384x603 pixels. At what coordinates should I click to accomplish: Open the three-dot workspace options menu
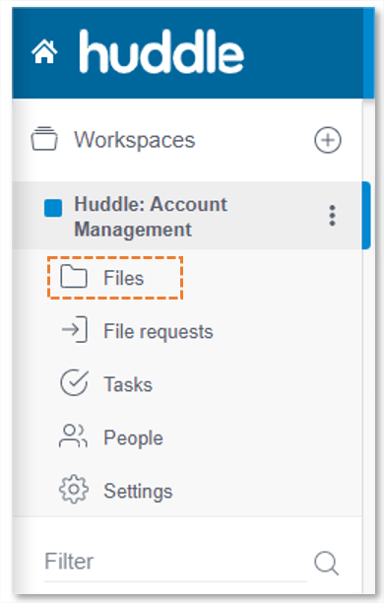click(x=332, y=216)
